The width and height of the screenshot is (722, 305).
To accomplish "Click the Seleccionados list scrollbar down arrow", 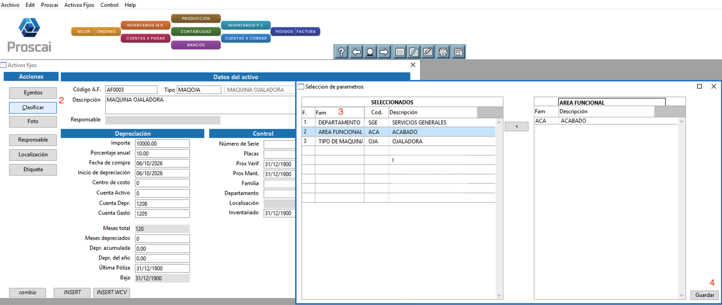I will point(499,295).
